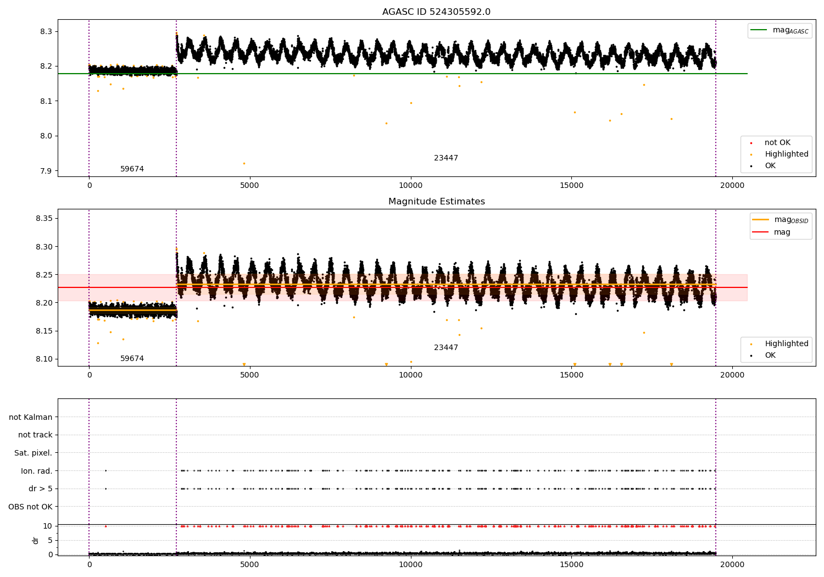Screen dimensions: 824x577
Task: Select 'Highlighted' in the AGASC plot legend
Action: click(x=786, y=154)
